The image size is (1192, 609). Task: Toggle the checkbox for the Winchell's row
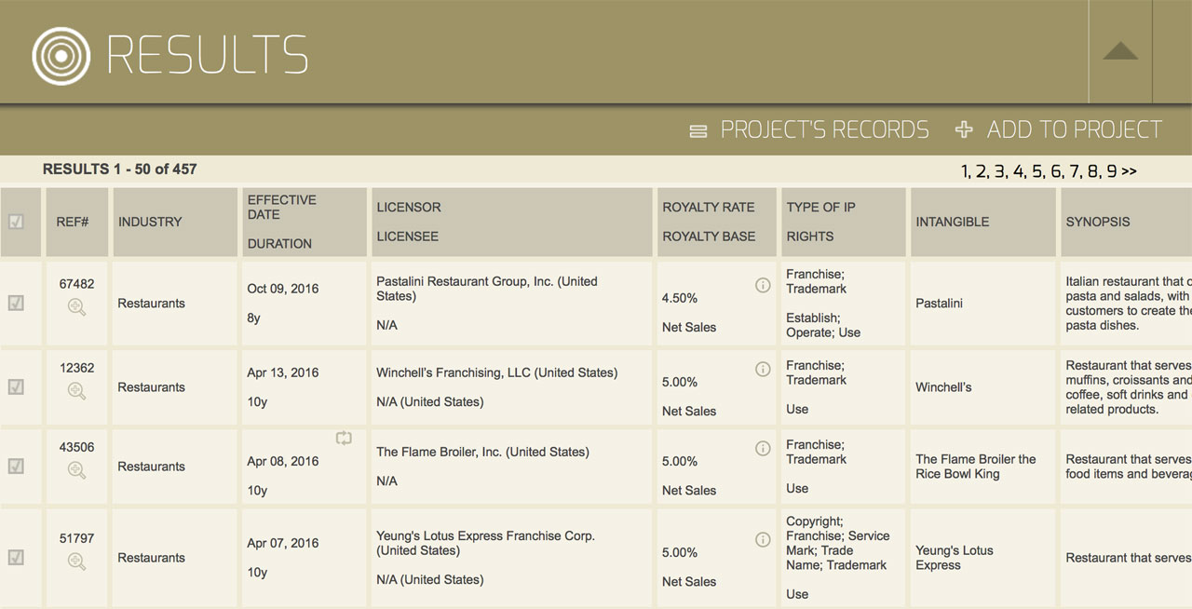pos(16,387)
